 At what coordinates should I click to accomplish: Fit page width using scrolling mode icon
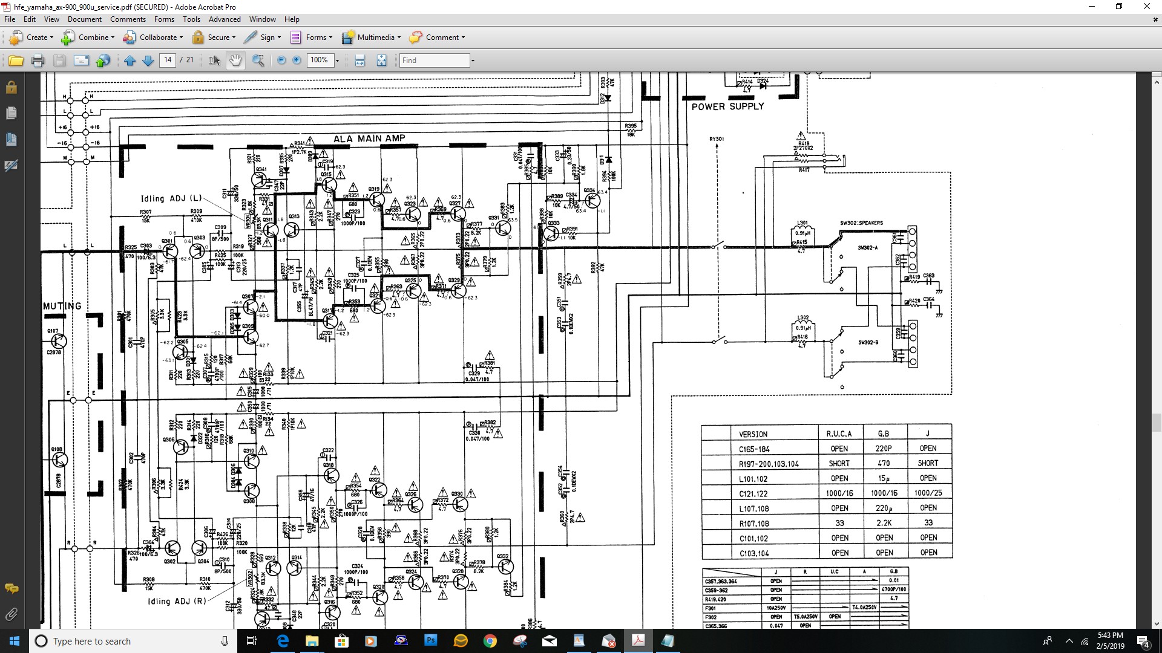pos(360,60)
